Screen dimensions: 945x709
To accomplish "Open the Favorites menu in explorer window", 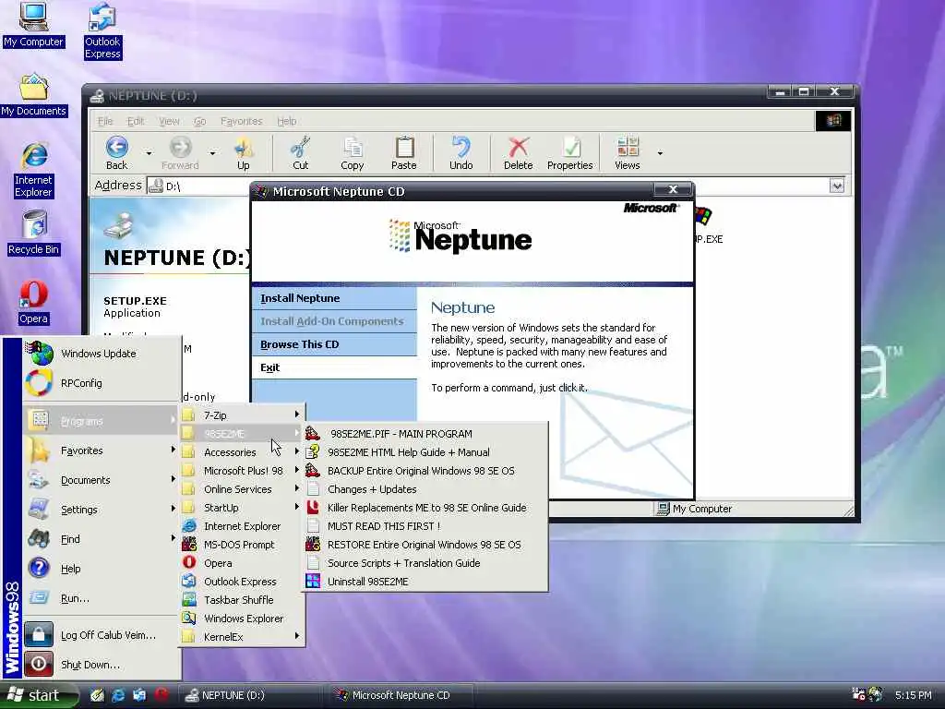I will [241, 121].
